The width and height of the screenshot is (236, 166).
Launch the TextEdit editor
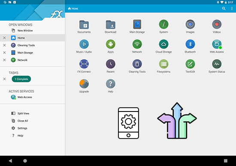[x=190, y=66]
